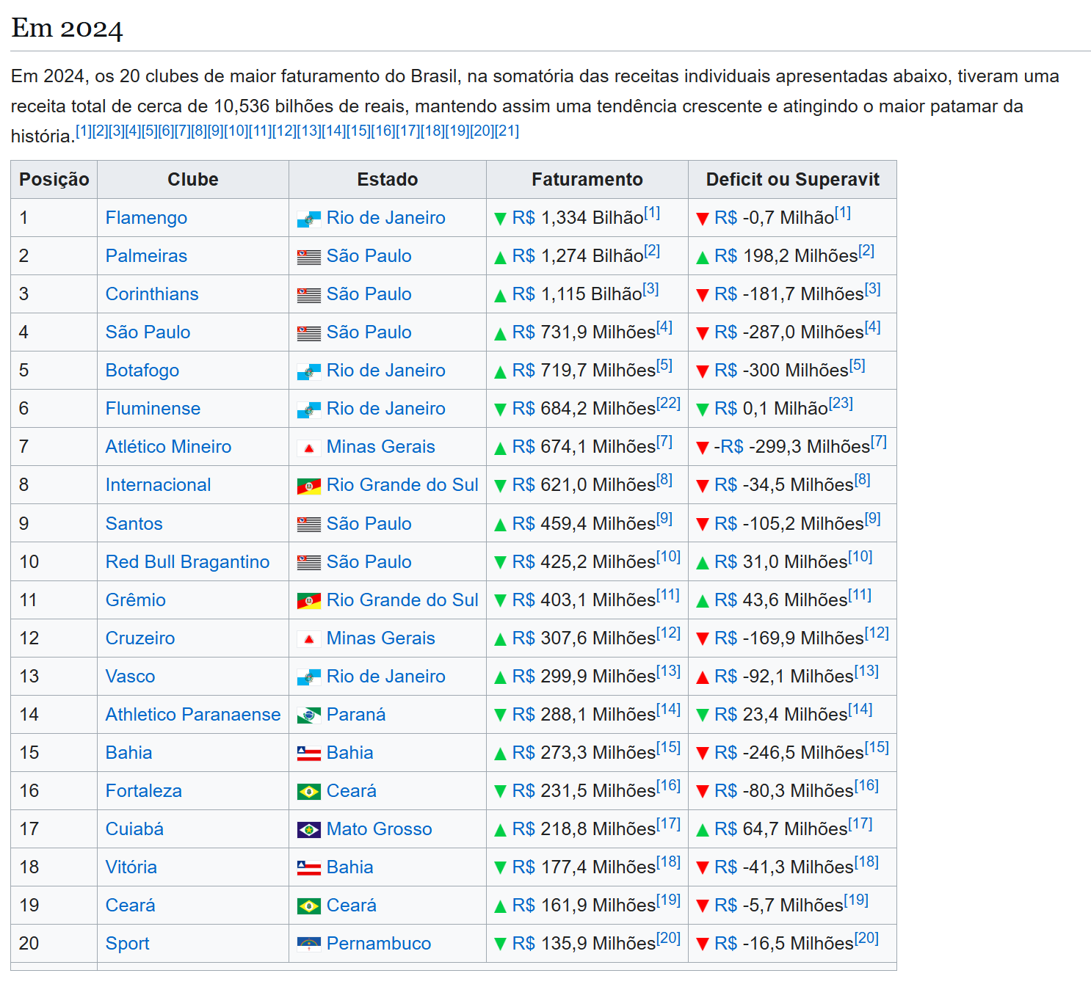The image size is (1091, 987).
Task: Click the green down arrow in Fluminense's superavit cell
Action: [702, 409]
